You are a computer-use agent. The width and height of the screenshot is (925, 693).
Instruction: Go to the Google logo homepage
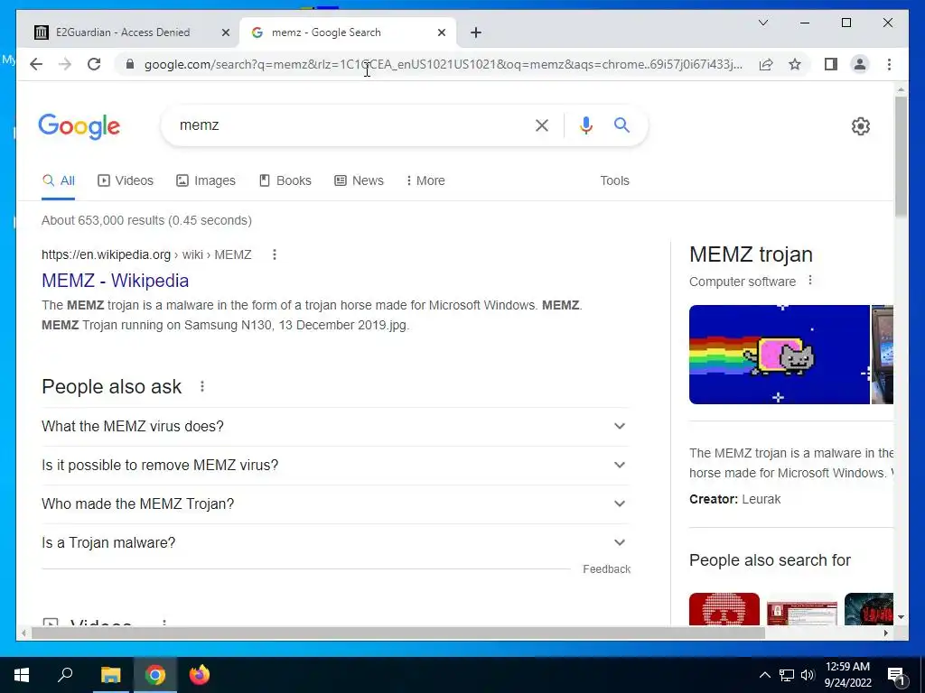(79, 126)
